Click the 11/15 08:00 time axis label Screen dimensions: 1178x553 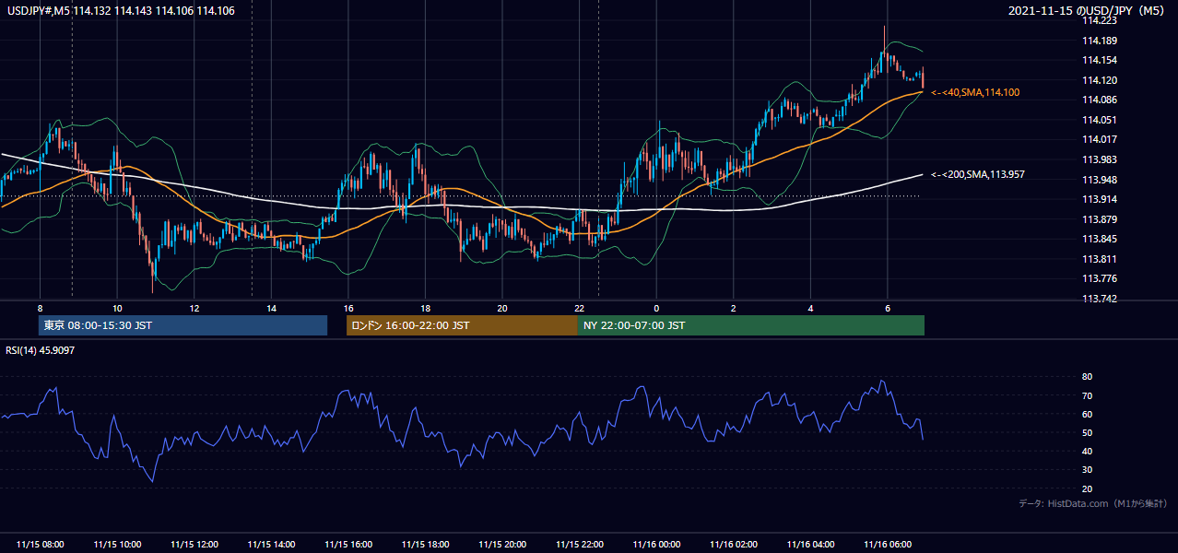[40, 545]
